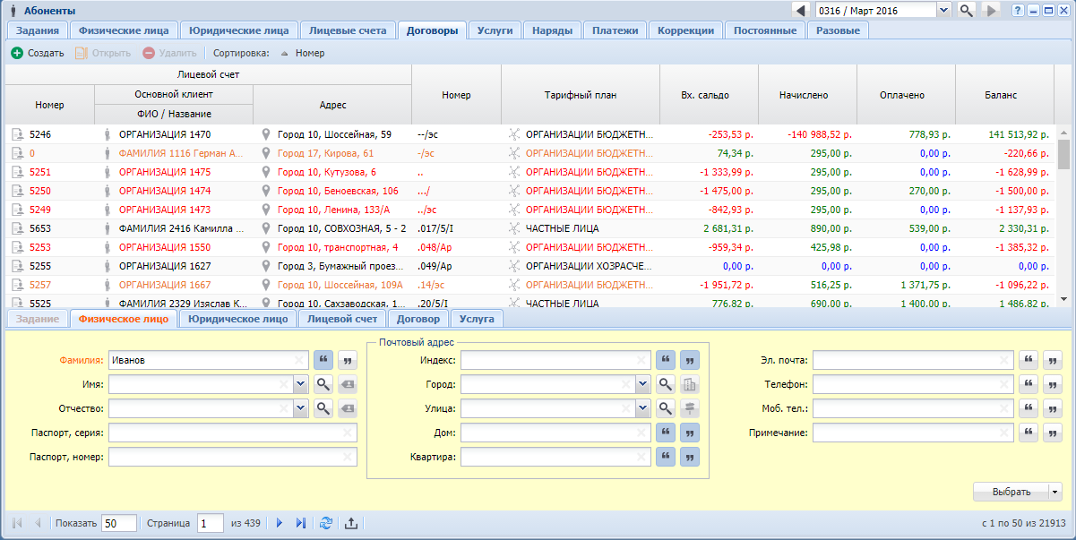Viewport: 1076px width, 540px height.
Task: Search with the magnifier beside Улица
Action: point(666,408)
